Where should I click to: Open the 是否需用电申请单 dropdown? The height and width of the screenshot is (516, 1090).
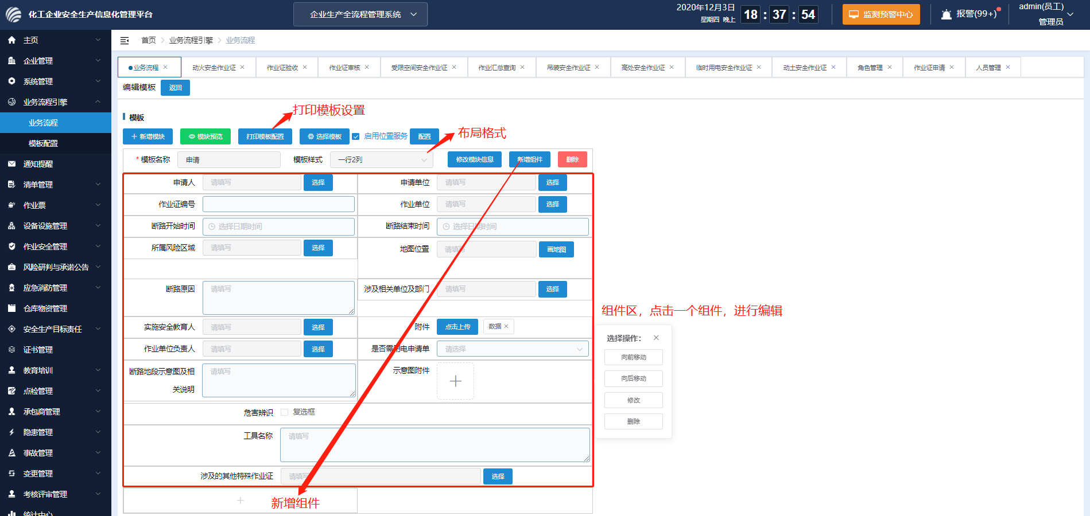pyautogui.click(x=513, y=349)
